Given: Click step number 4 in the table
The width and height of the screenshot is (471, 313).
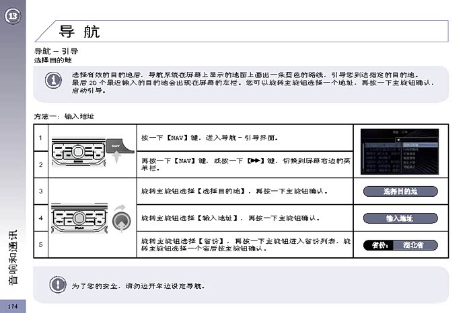Looking at the screenshot, I should point(40,218).
